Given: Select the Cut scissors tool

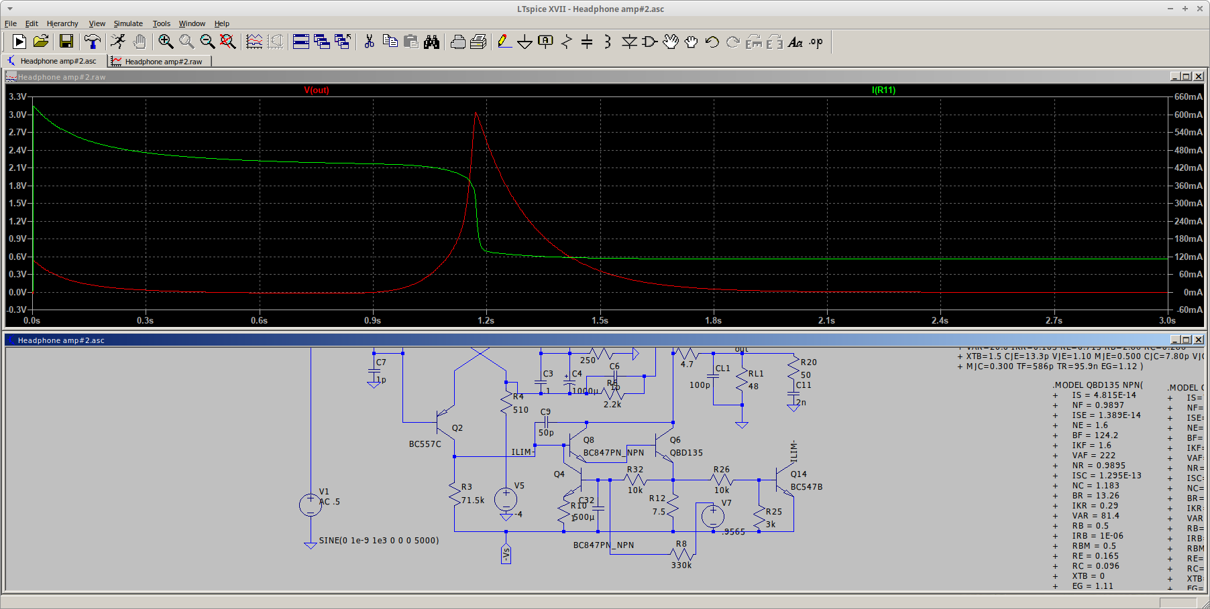Looking at the screenshot, I should click(369, 42).
